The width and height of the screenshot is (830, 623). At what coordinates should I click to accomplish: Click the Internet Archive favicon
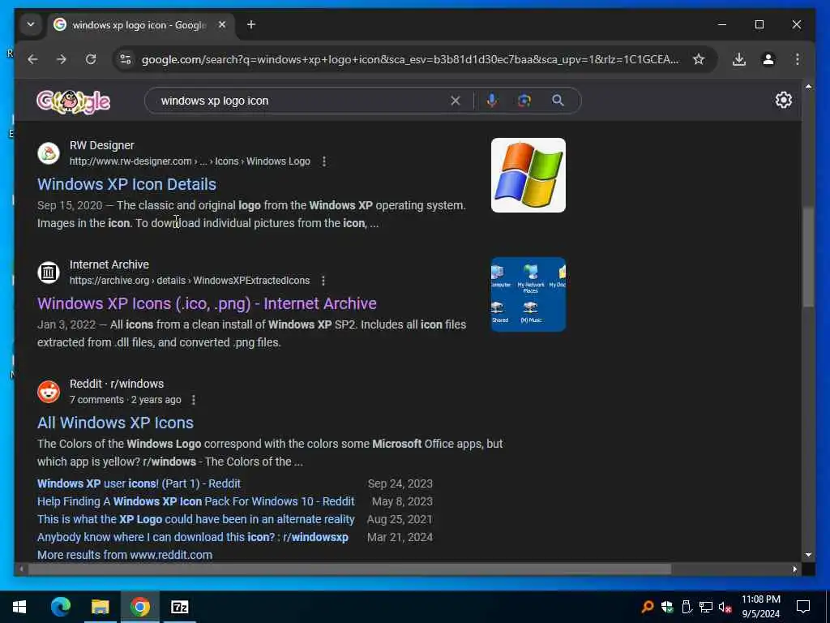click(48, 273)
